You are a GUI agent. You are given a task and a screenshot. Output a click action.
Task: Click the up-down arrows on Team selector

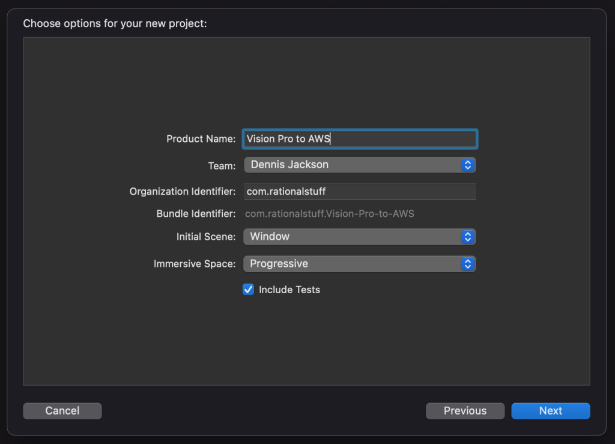coord(467,164)
